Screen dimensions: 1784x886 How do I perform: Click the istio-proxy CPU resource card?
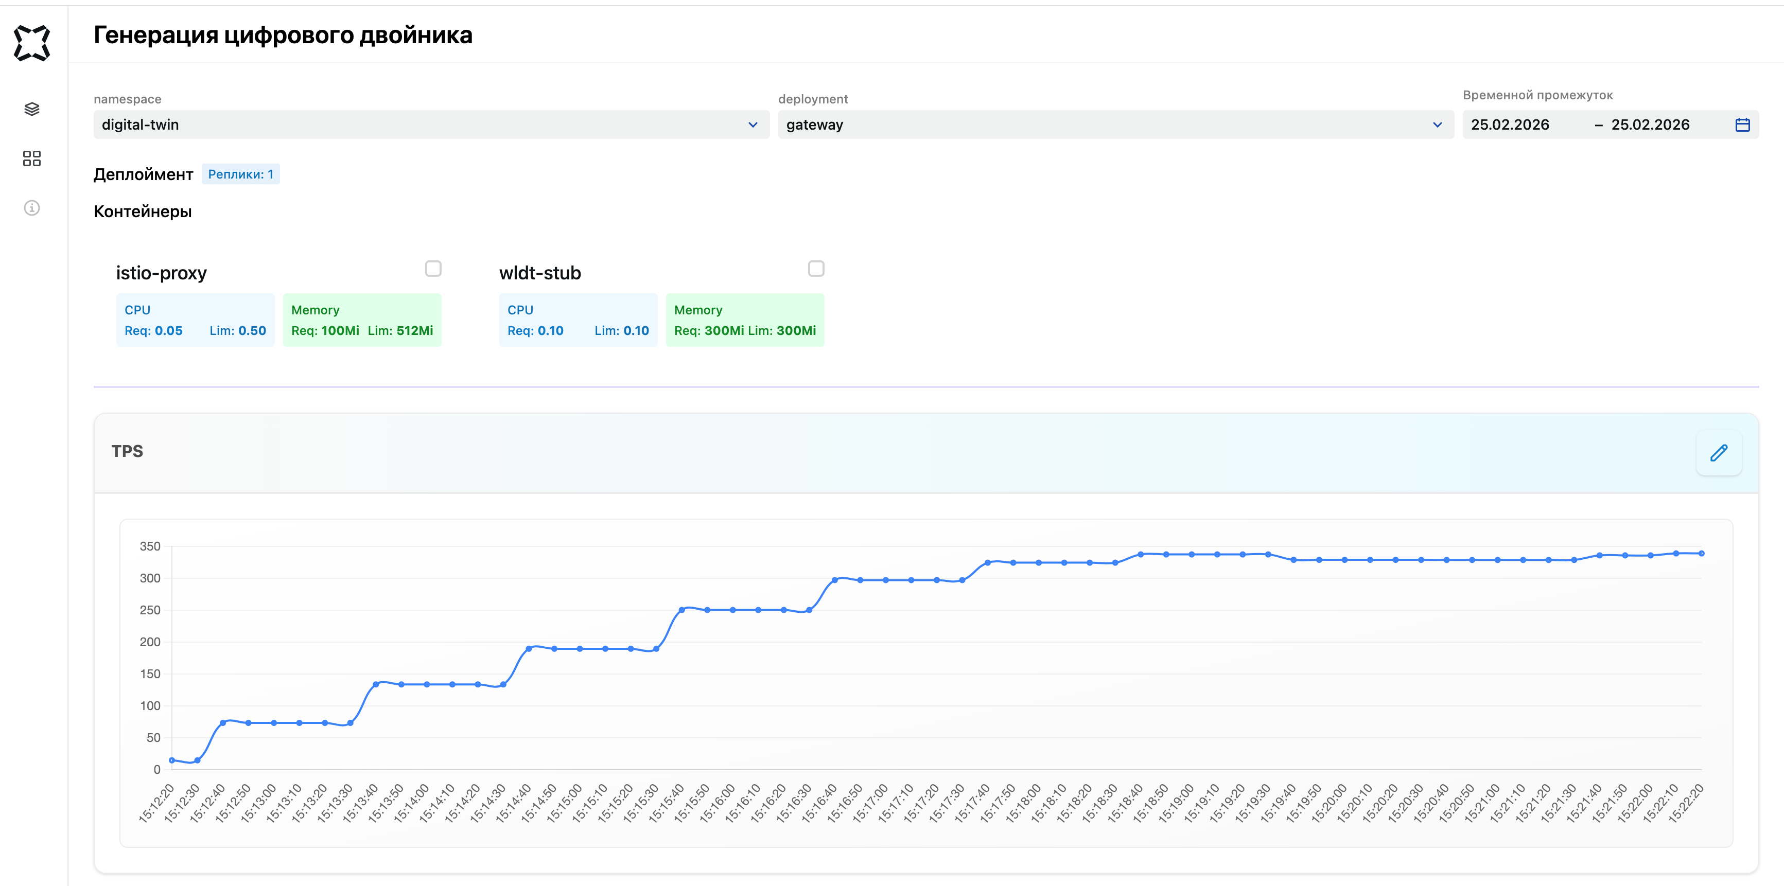coord(195,320)
